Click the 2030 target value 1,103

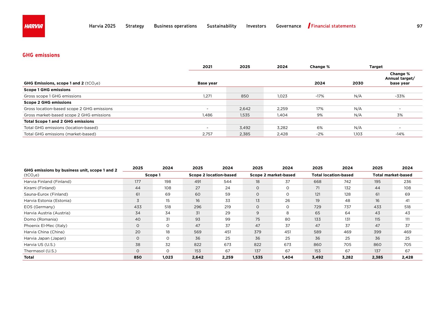[358, 134]
